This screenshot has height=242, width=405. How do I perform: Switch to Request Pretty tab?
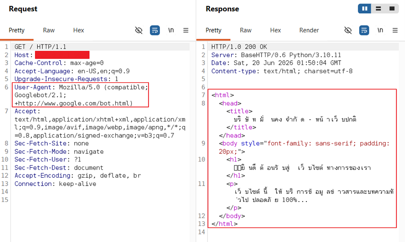point(17,30)
